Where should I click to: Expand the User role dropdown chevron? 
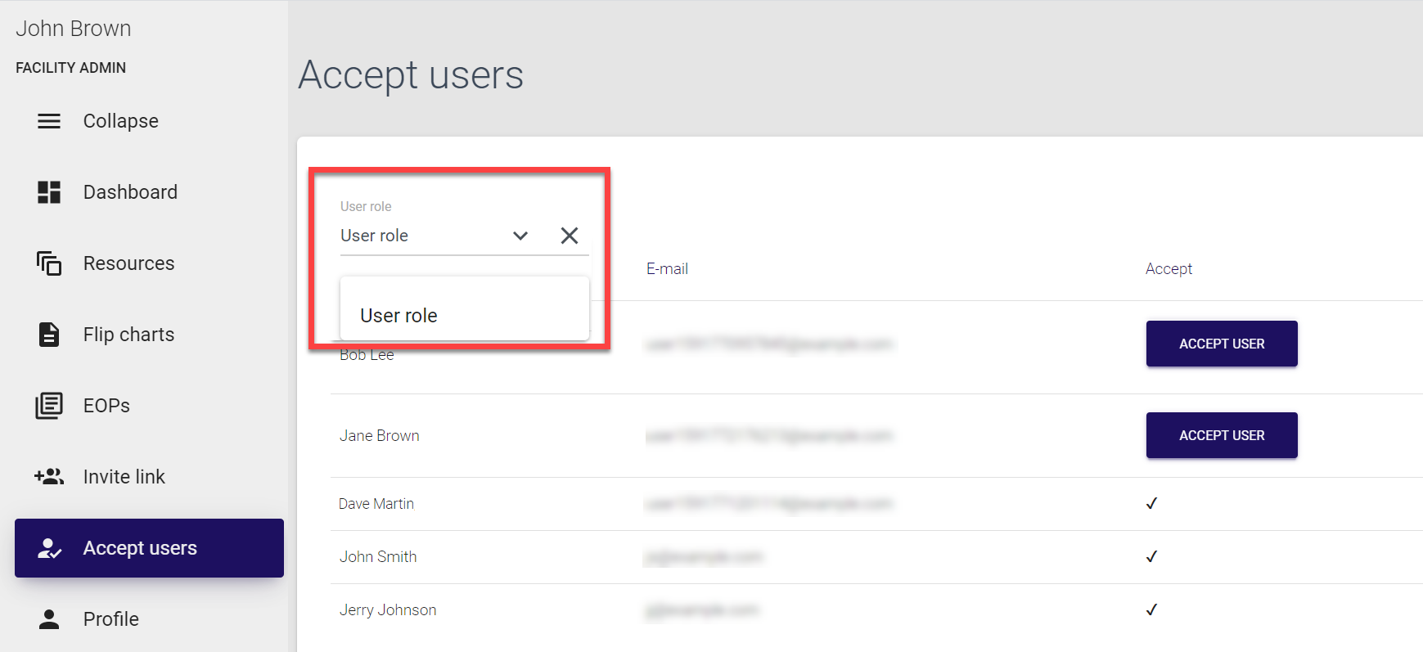520,236
